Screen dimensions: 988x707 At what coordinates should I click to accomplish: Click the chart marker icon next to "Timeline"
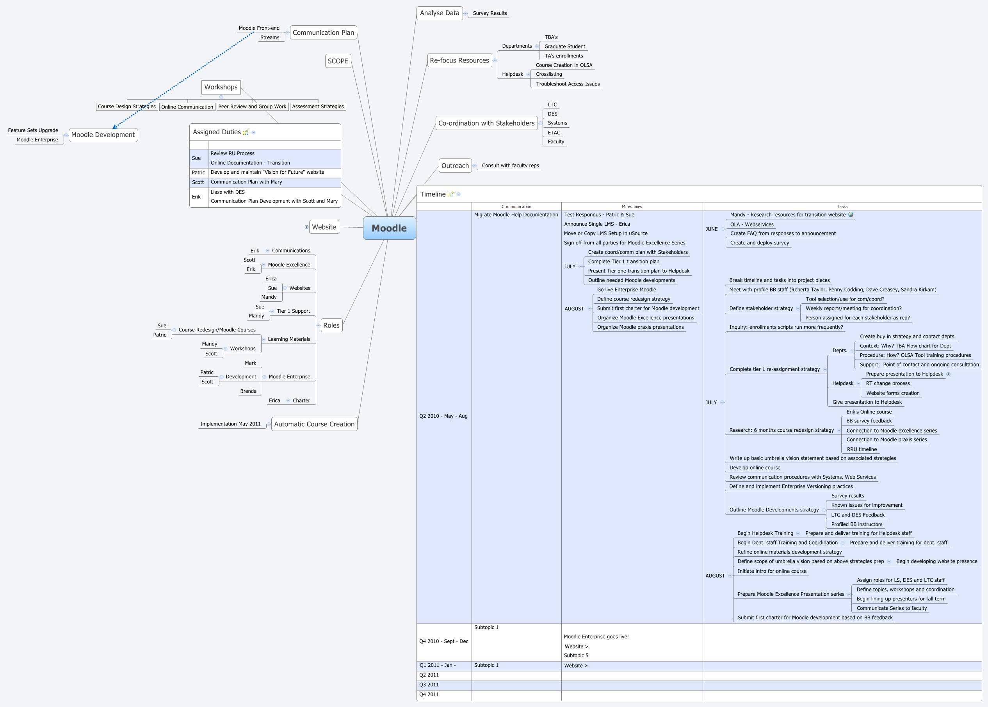coord(451,194)
